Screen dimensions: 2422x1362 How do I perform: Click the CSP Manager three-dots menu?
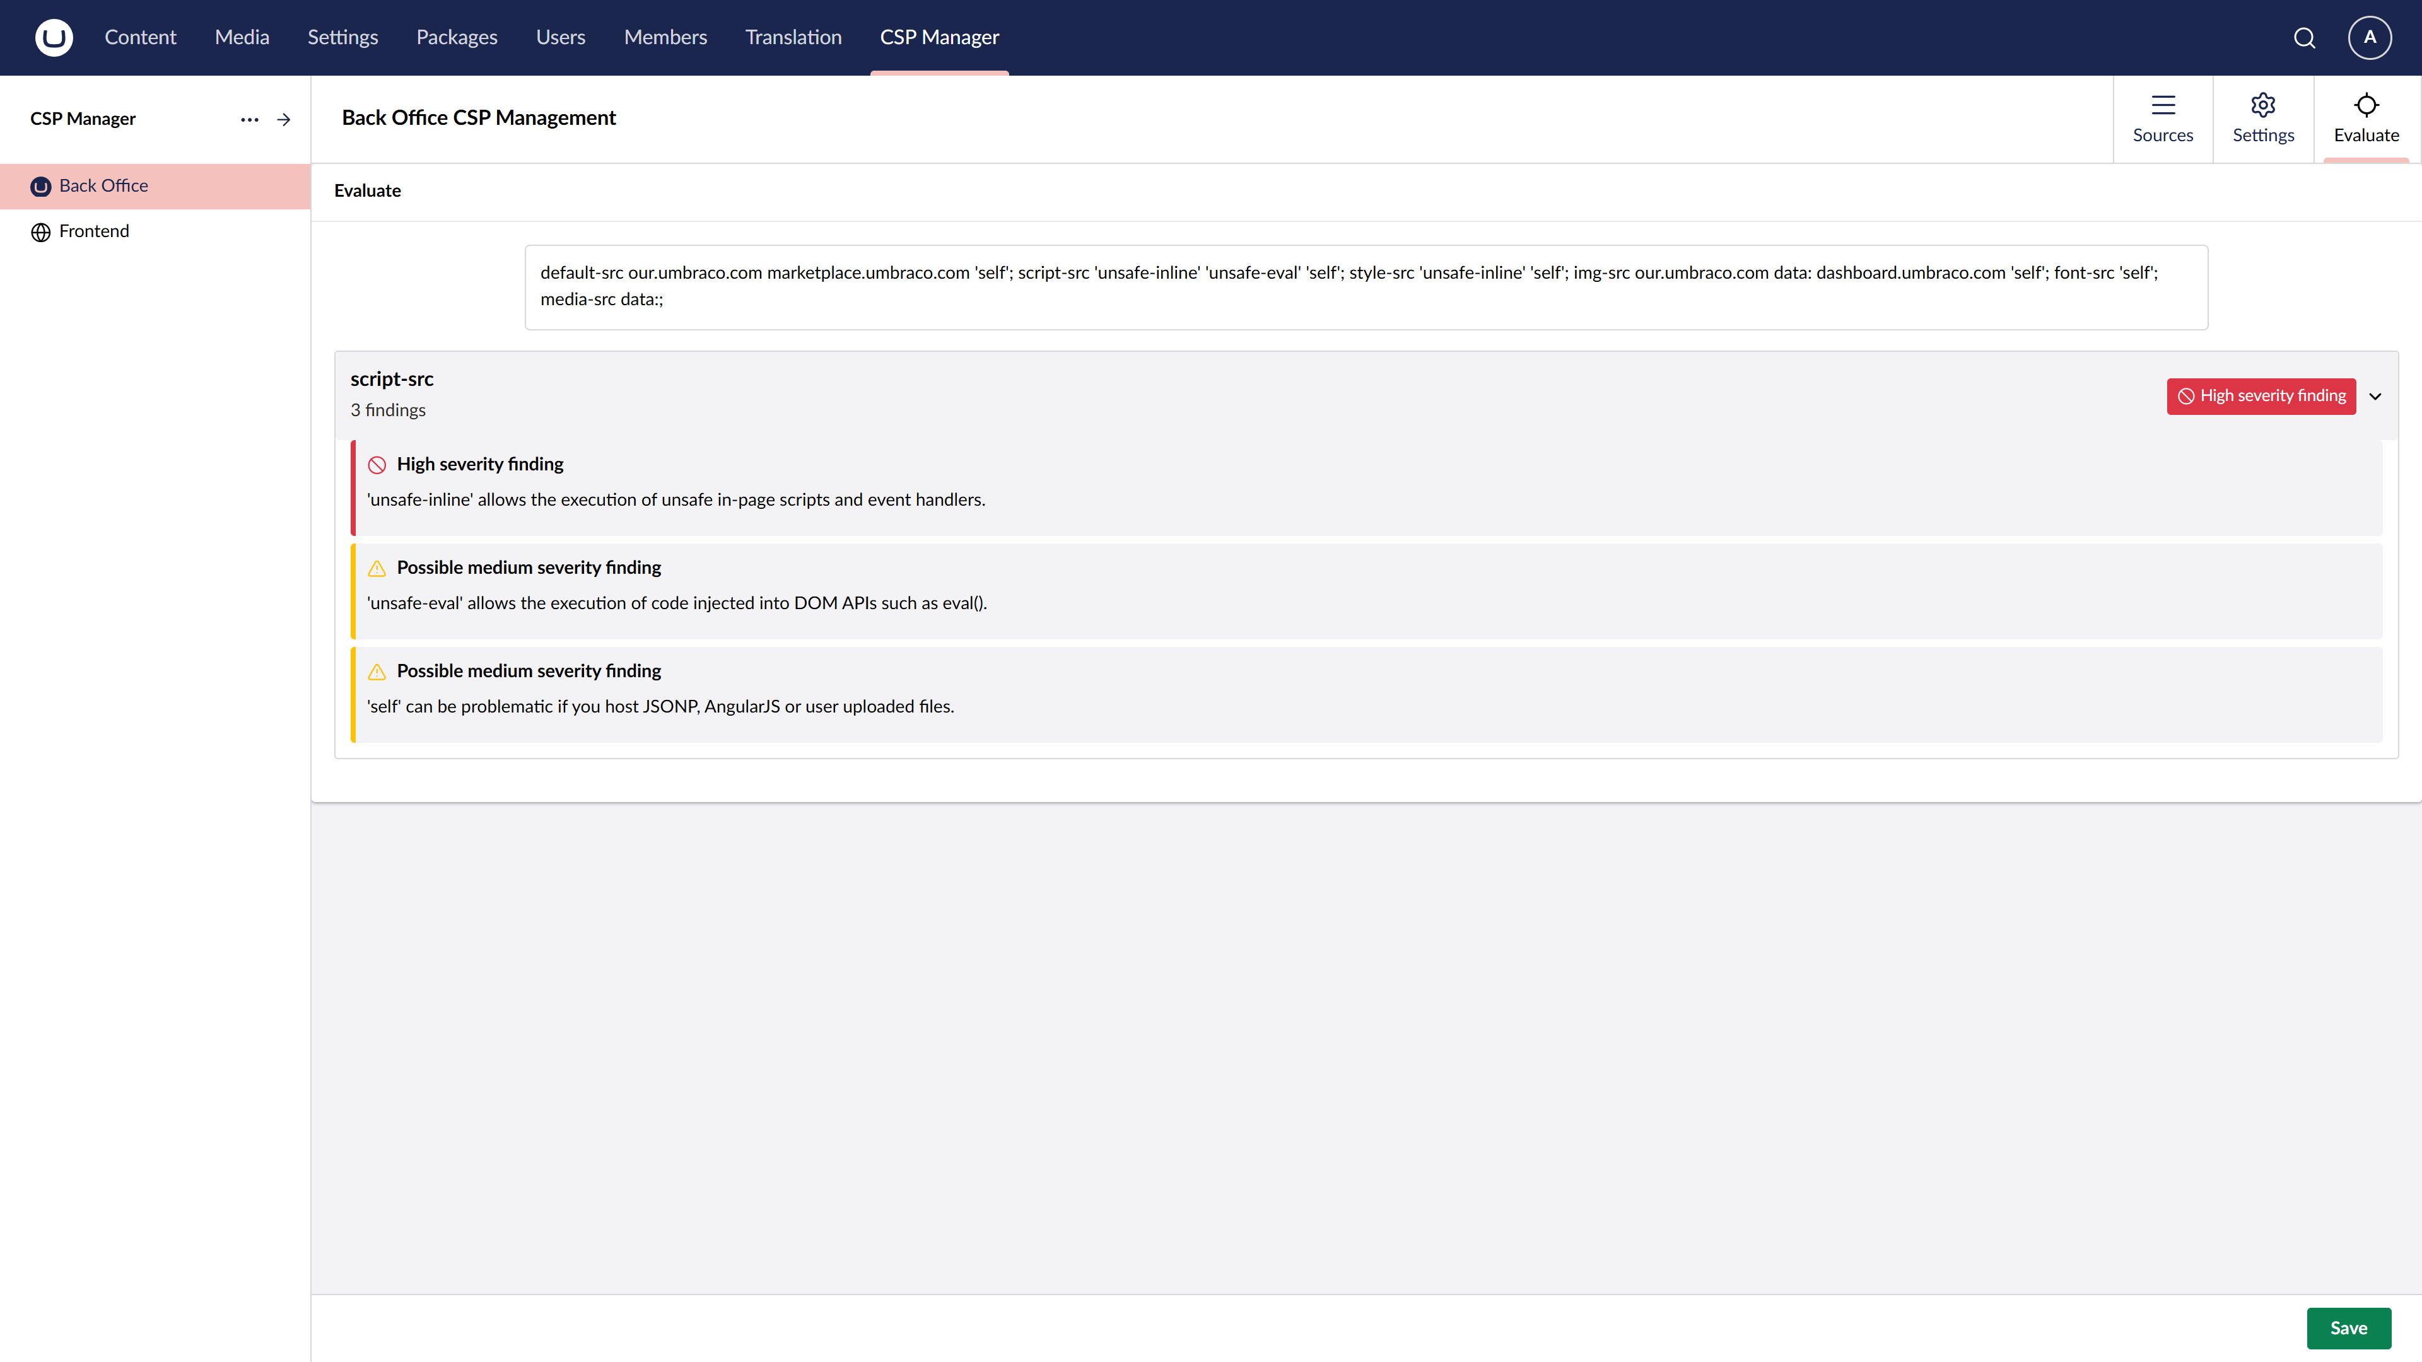point(249,119)
